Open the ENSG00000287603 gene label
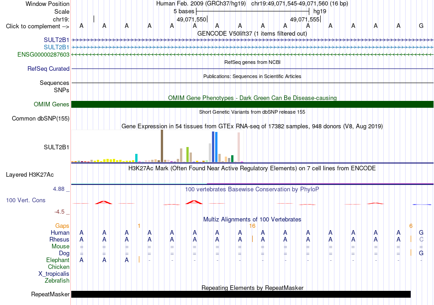The width and height of the screenshot is (434, 305). tap(43, 54)
